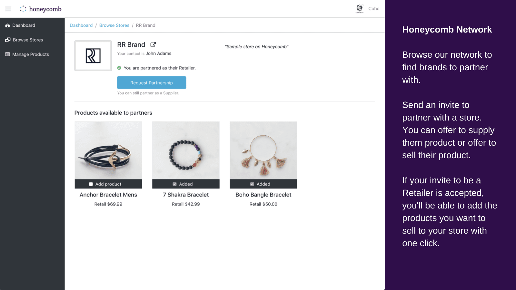Open the Coho account dropdown
The image size is (516, 290).
click(x=374, y=8)
